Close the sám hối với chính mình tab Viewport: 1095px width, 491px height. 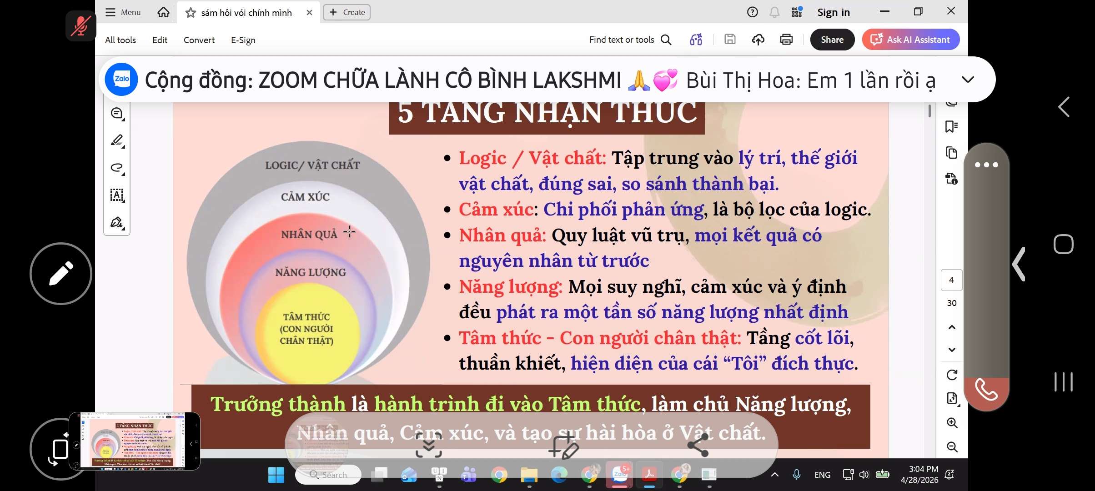pos(310,13)
